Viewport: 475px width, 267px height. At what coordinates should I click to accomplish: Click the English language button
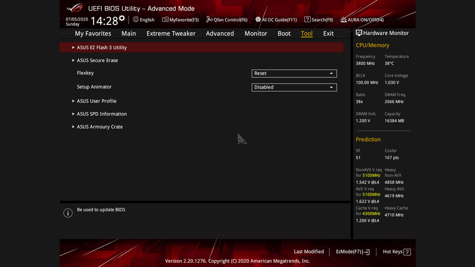click(144, 20)
